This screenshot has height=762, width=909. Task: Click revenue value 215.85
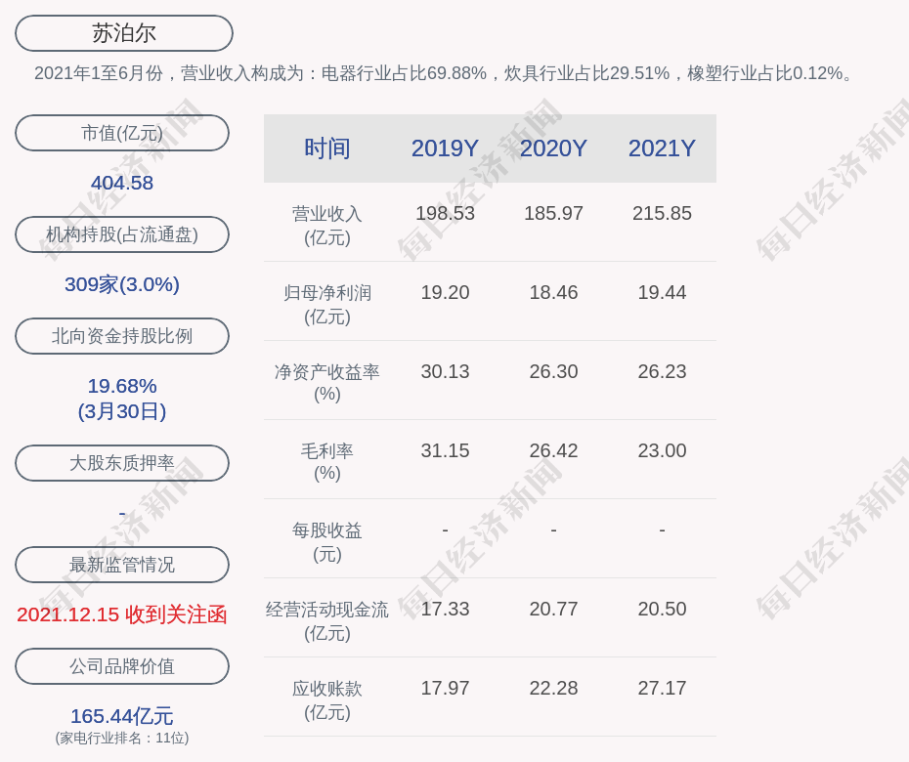pyautogui.click(x=662, y=213)
